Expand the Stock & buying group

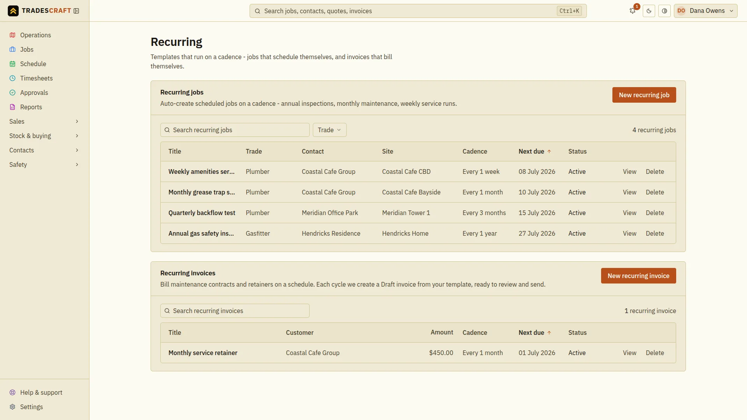(44, 136)
